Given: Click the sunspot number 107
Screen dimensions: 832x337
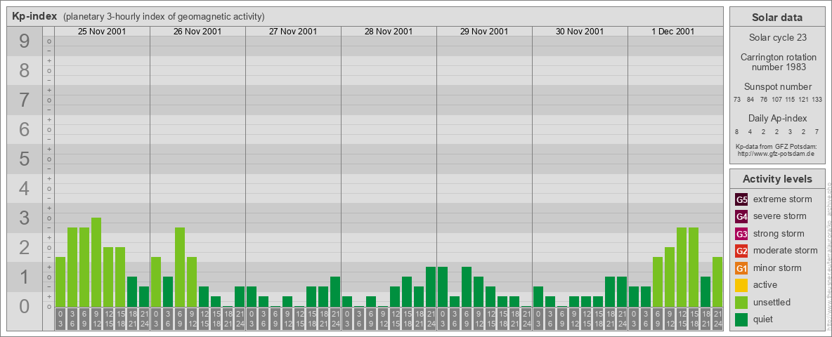Looking at the screenshot, I should (776, 100).
